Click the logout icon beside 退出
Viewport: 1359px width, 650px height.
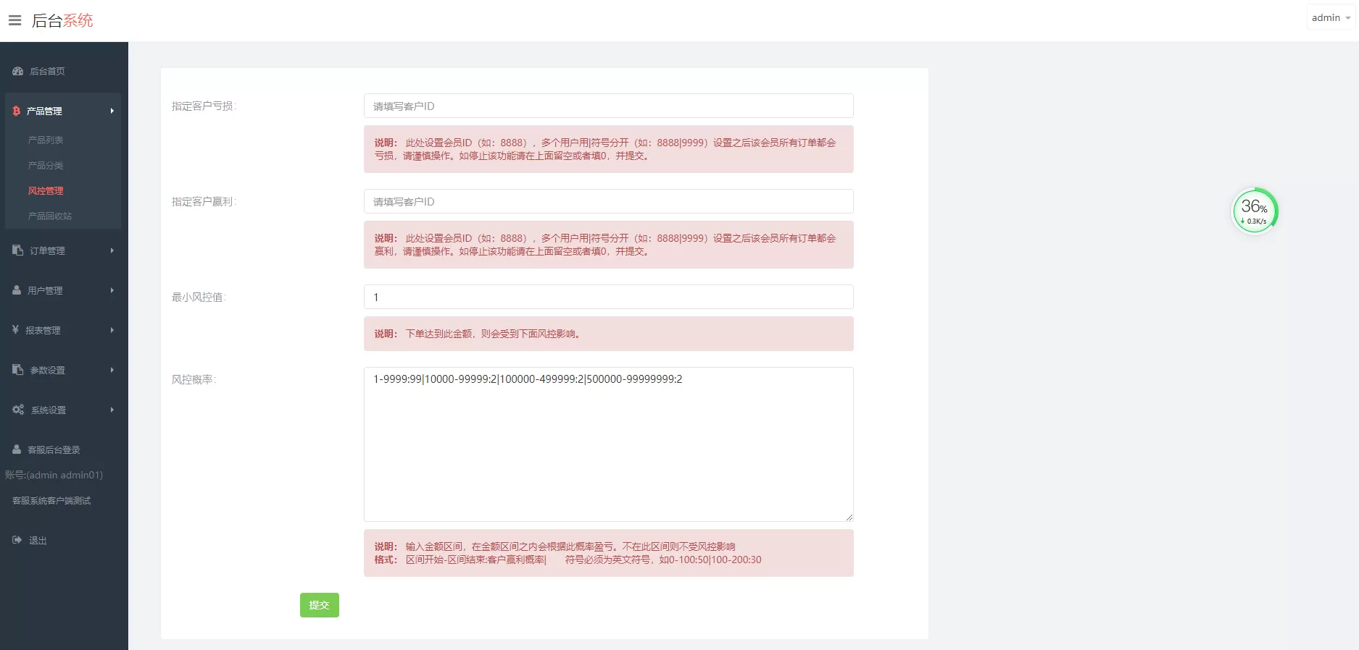17,540
